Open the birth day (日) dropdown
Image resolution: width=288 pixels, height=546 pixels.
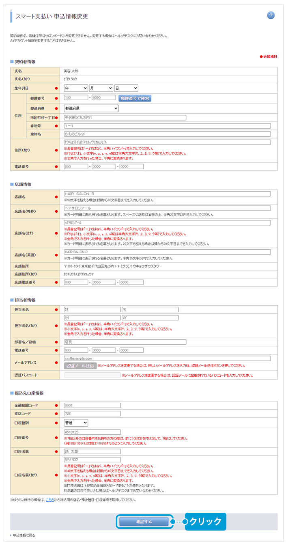126,88
